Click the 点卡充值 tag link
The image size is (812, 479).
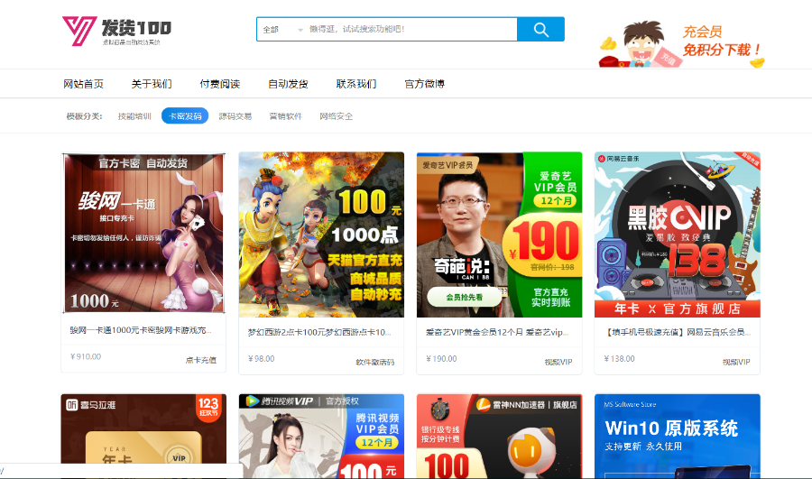pos(201,360)
